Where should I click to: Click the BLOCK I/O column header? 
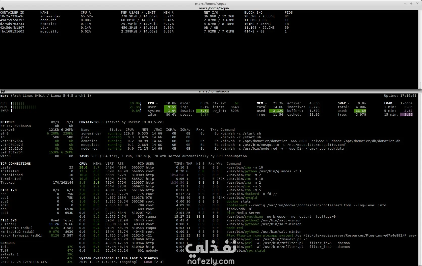tap(253, 13)
